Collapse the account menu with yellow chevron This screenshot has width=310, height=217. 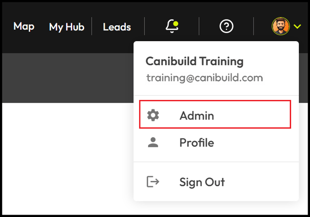pos(297,26)
